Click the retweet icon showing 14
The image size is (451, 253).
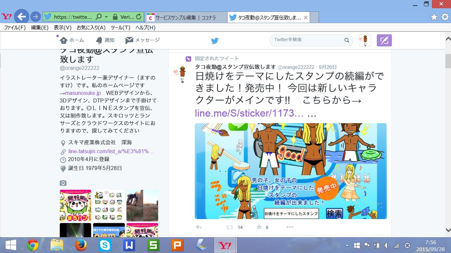point(230,227)
